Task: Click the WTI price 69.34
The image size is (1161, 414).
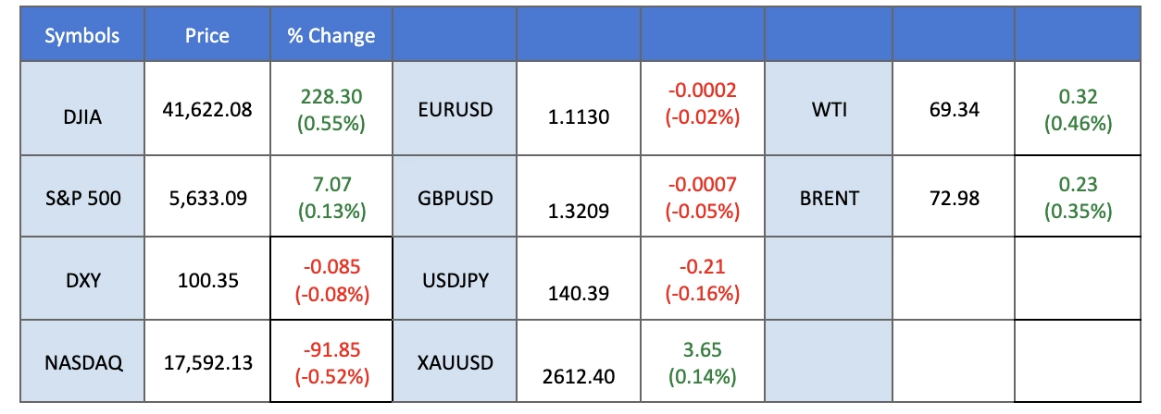Action: click(954, 111)
